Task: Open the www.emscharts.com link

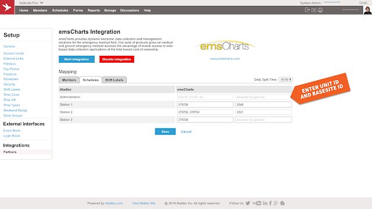Action: [x=225, y=59]
